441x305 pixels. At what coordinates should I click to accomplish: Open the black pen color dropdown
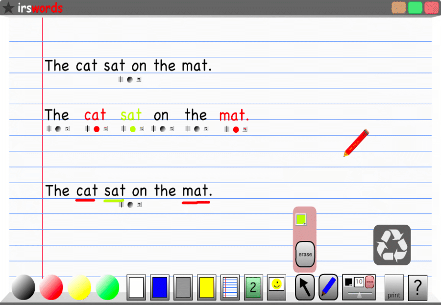pos(348,282)
